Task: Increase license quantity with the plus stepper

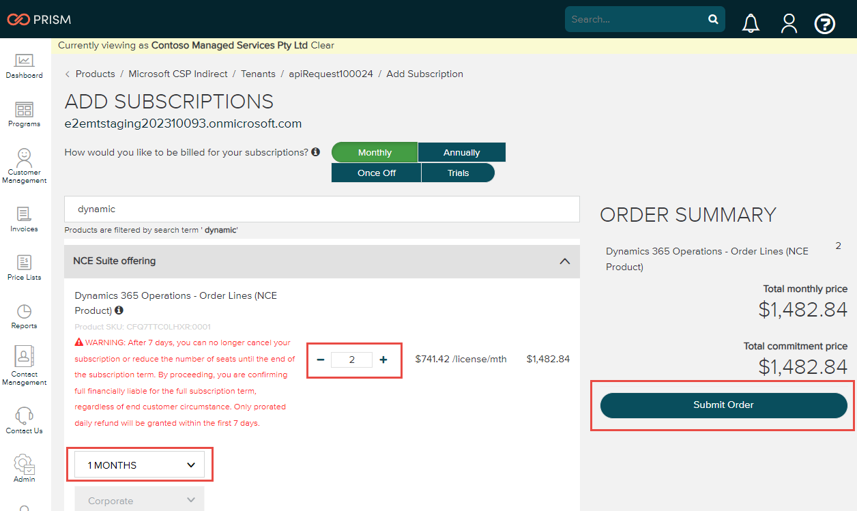Action: [383, 359]
